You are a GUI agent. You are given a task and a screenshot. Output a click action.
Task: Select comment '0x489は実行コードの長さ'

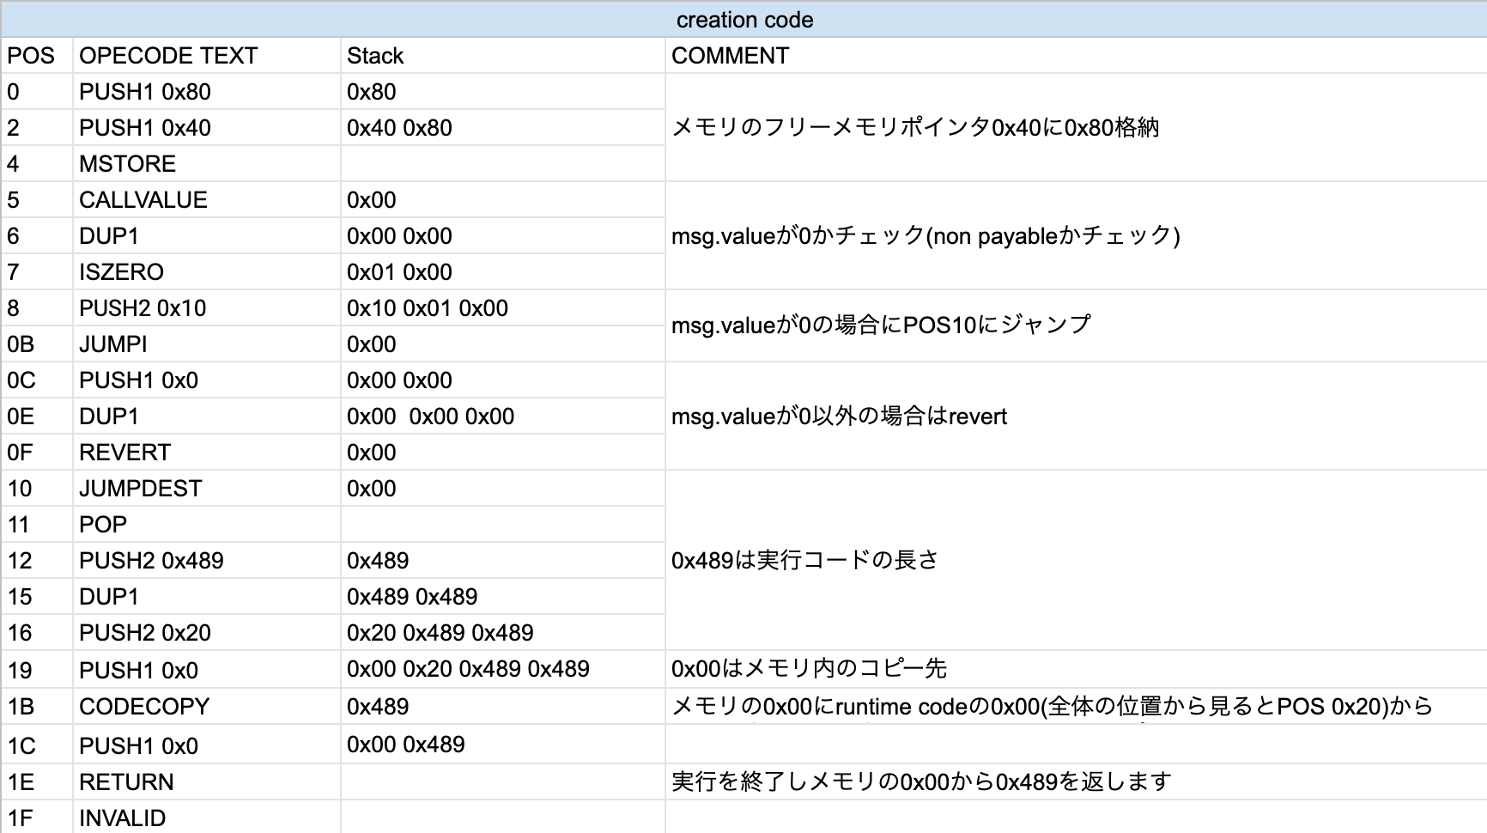click(1076, 561)
